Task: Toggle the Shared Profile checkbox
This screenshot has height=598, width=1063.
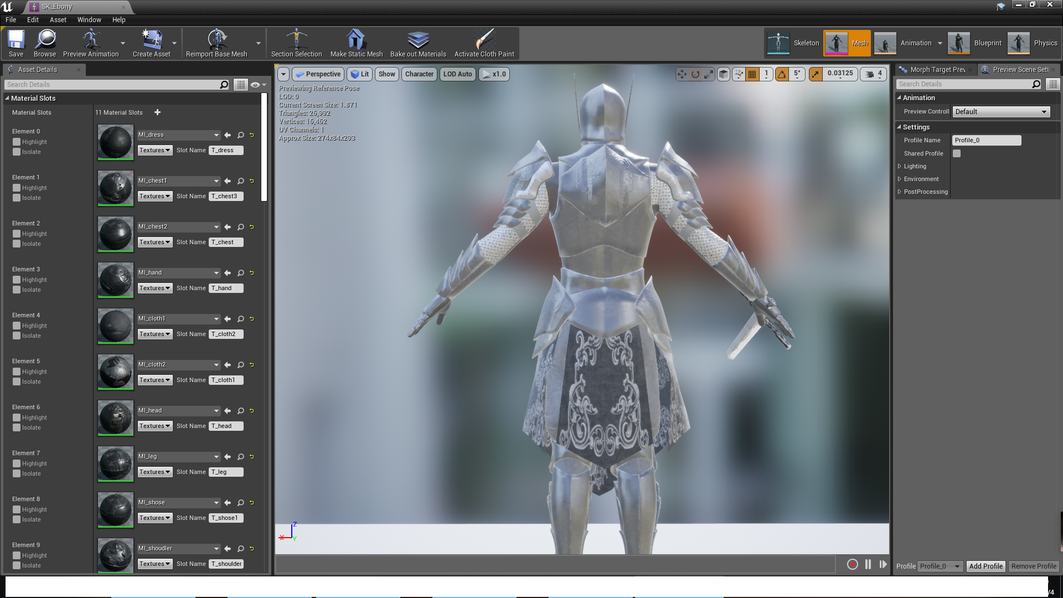Action: [x=957, y=153]
